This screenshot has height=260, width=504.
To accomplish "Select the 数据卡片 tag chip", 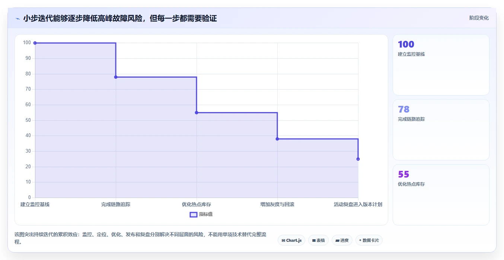I will 369,240.
